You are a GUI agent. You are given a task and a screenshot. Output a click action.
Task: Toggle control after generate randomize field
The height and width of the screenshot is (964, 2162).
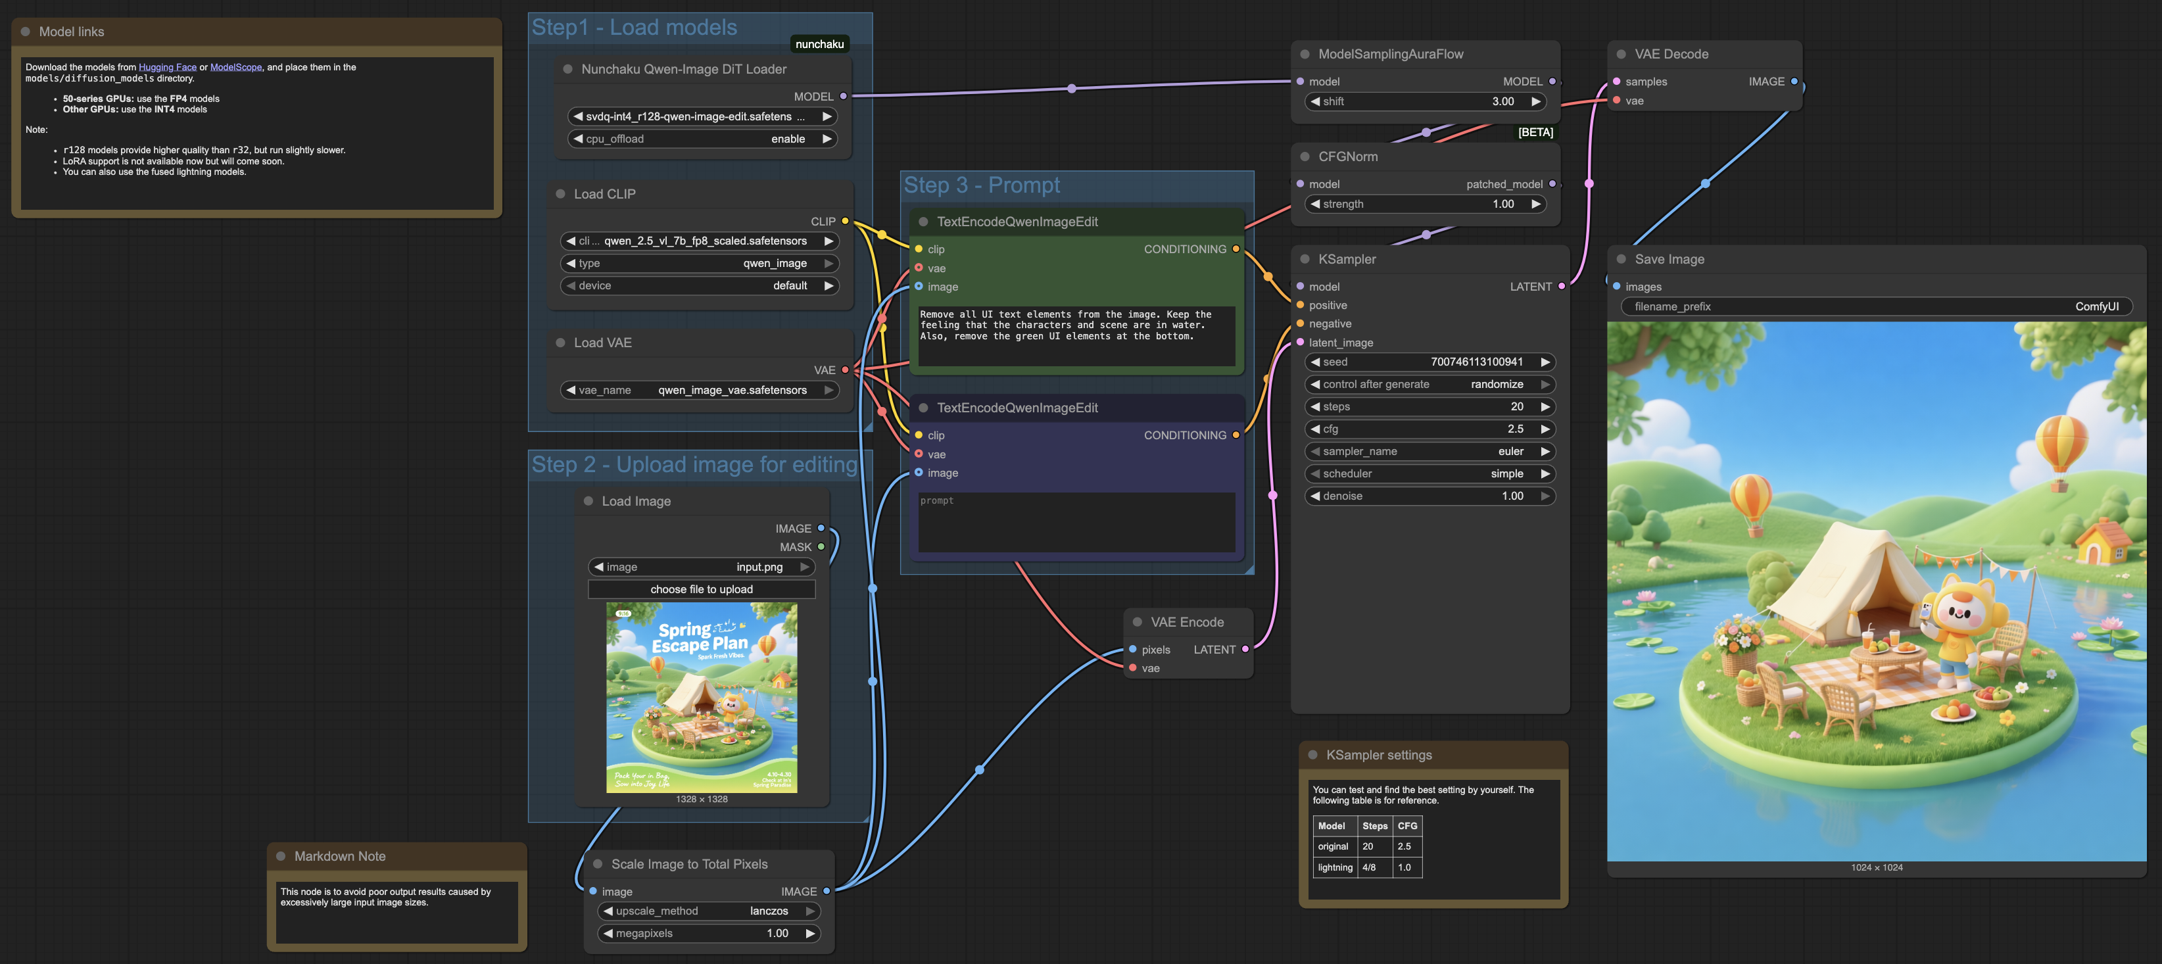pyautogui.click(x=1429, y=384)
